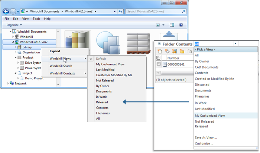Open the Product pallet large icon
Image resolution: width=260 pixels, height=153 pixels.
139,43
